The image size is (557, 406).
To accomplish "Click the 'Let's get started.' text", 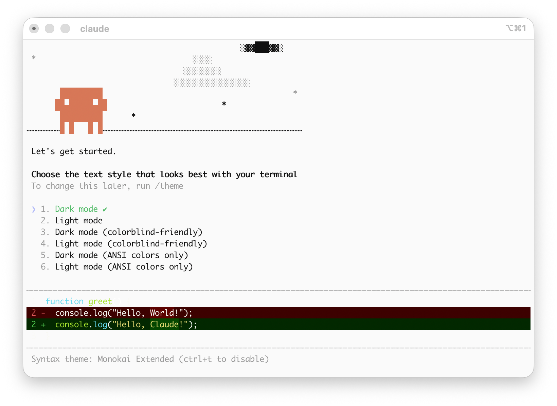I will coord(74,151).
